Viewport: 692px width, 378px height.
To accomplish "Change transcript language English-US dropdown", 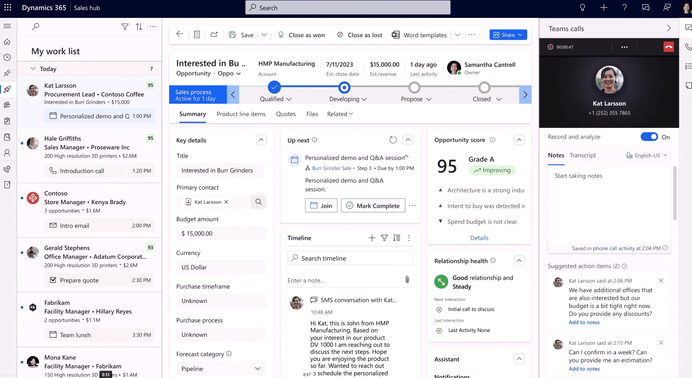I will (x=647, y=155).
